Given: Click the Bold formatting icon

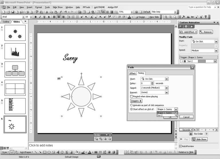Looking at the screenshot, I should point(36,17).
